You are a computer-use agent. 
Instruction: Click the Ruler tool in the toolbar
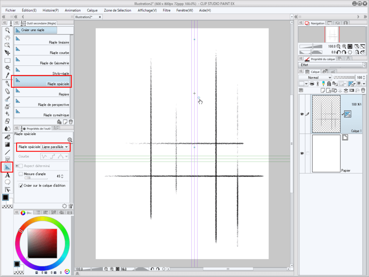[7, 167]
